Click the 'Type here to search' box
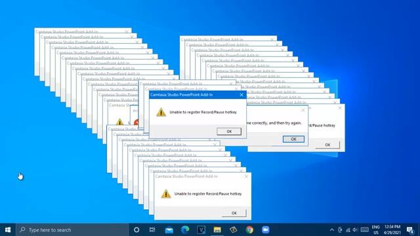This screenshot has width=420, height=236. tap(72, 230)
